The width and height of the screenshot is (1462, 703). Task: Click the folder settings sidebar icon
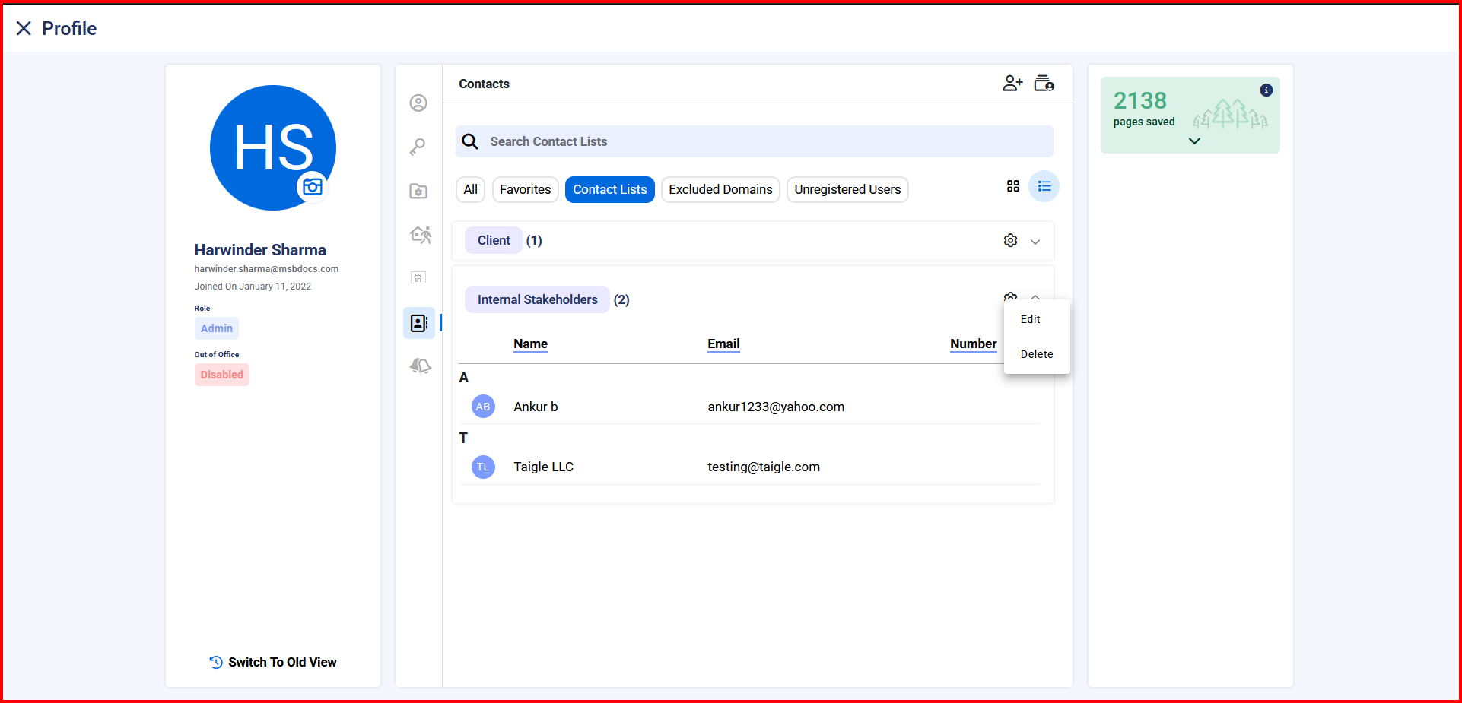[x=418, y=192]
